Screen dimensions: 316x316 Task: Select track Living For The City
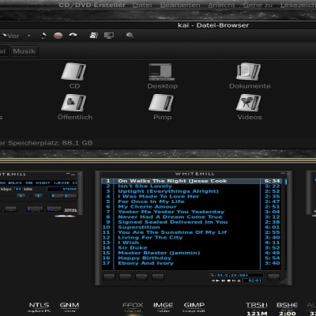click(x=191, y=238)
